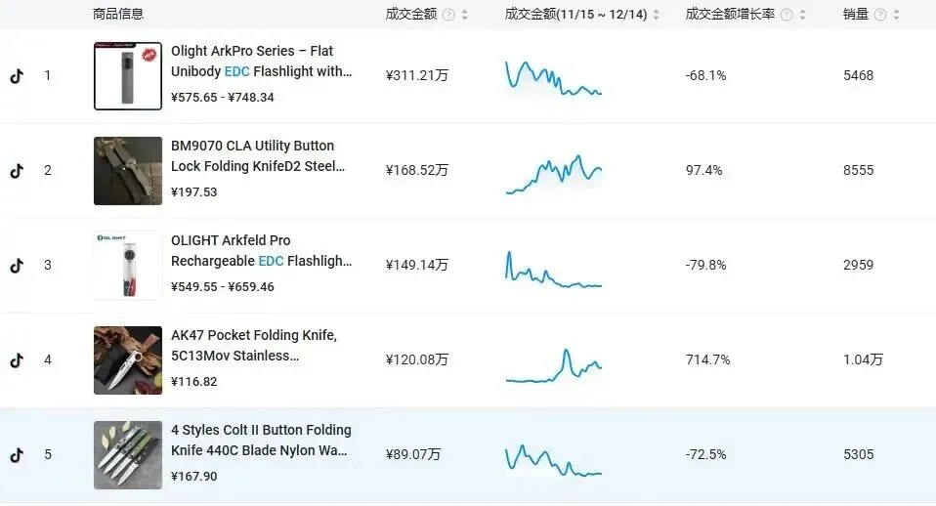Click the TikTok icon for Colt II knife row
The height and width of the screenshot is (506, 936).
[x=16, y=455]
